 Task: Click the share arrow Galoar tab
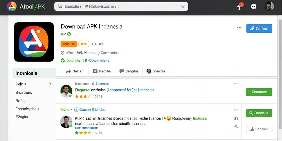pos(74,71)
